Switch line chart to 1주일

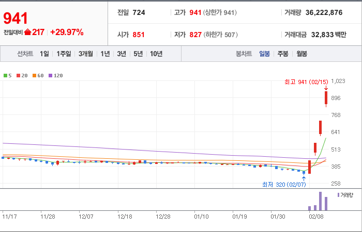pyautogui.click(x=64, y=54)
